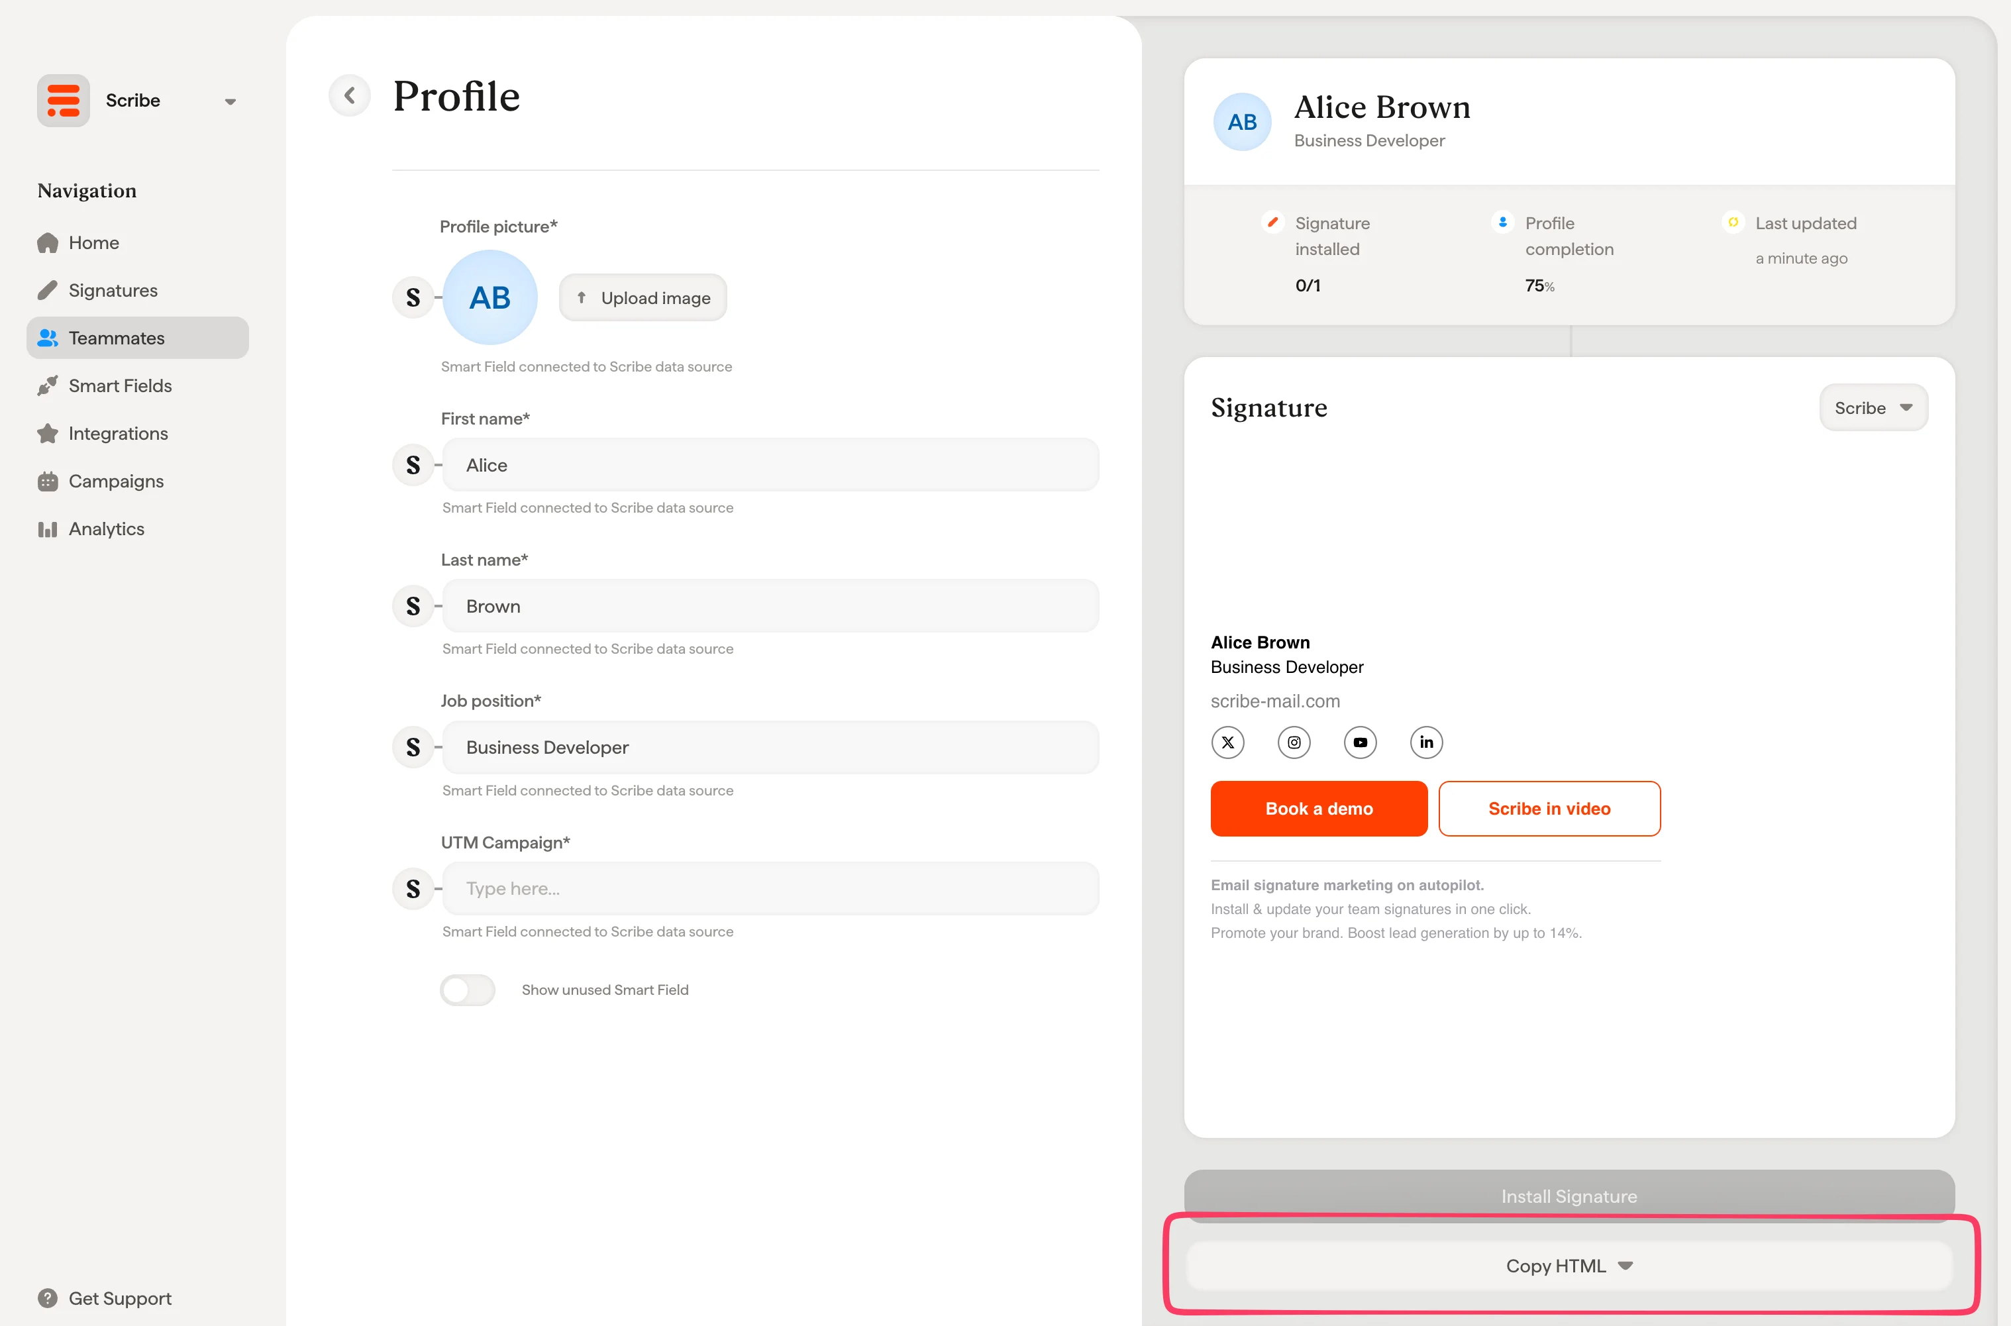Open Home in the navigation
The image size is (2011, 1326).
pyautogui.click(x=138, y=242)
